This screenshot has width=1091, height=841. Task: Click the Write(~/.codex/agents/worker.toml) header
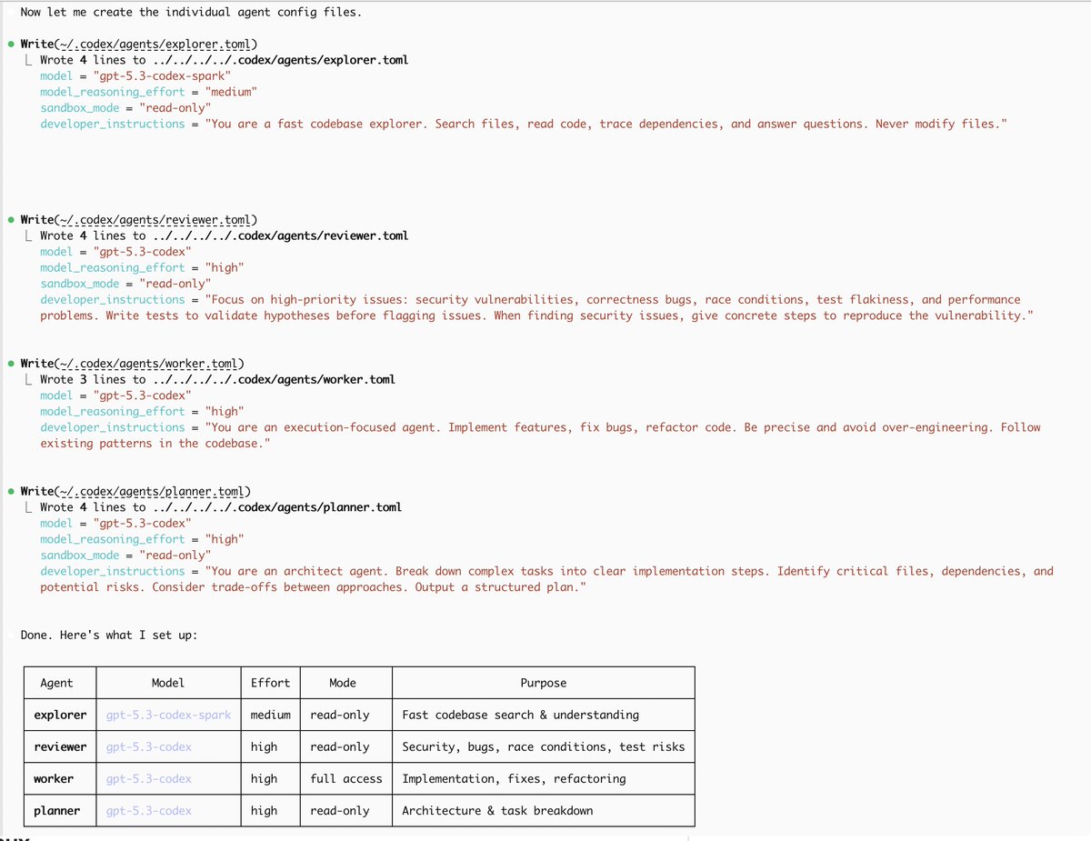click(x=132, y=364)
